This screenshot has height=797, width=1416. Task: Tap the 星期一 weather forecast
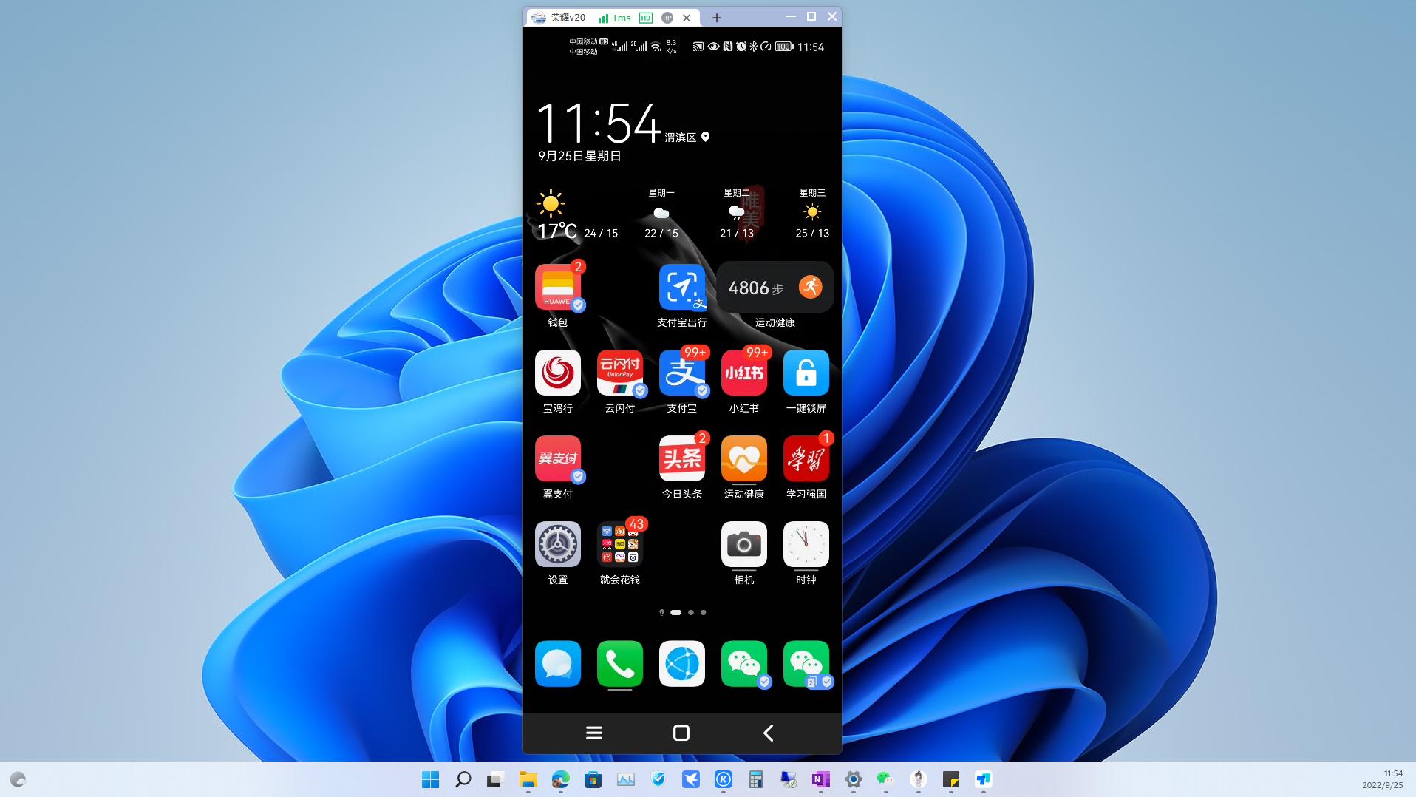tap(661, 214)
